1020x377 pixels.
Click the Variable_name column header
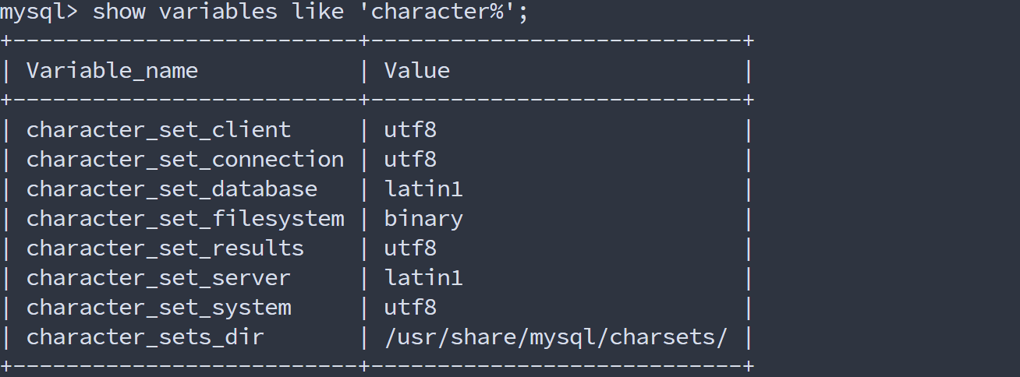[x=112, y=71]
